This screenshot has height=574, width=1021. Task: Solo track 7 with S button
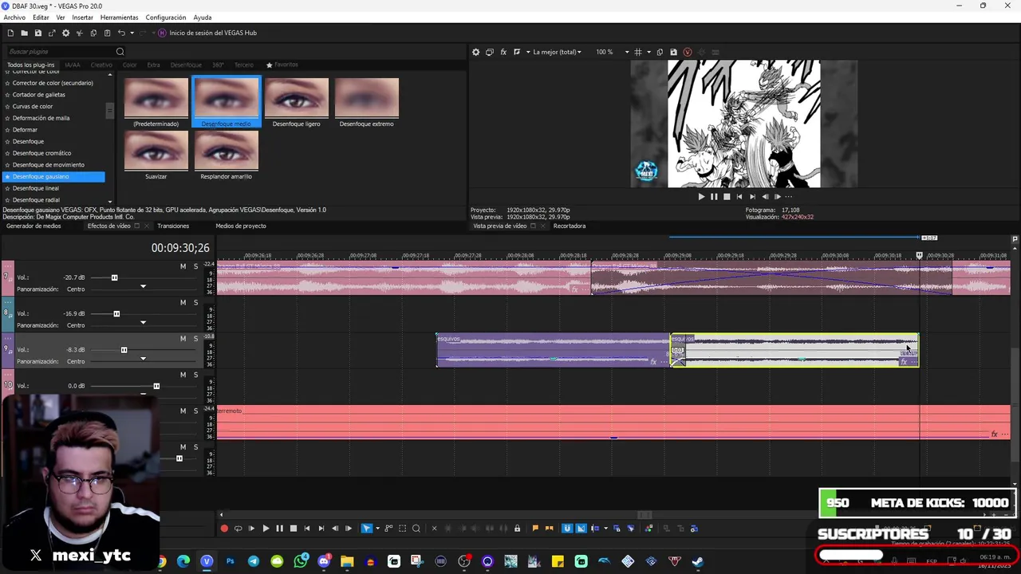pyautogui.click(x=195, y=266)
